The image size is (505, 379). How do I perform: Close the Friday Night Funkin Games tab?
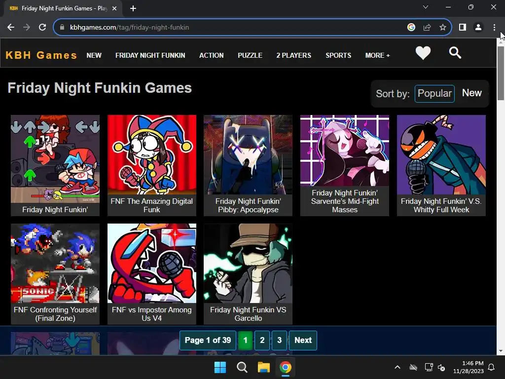point(114,8)
